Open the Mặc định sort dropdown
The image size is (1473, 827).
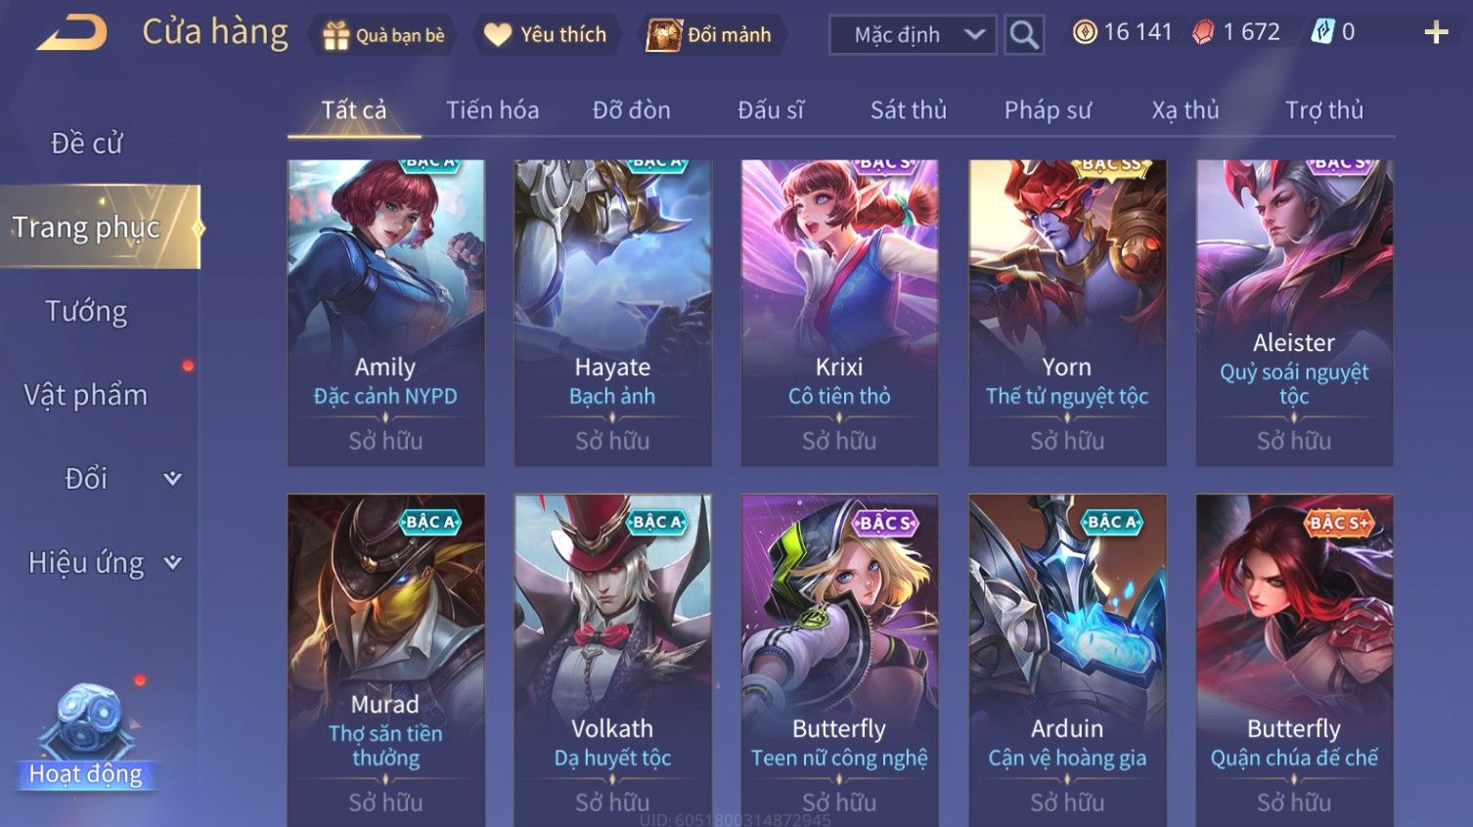pos(913,35)
